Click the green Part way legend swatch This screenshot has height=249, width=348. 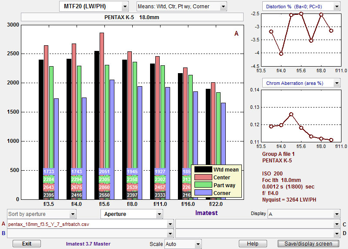click(203, 185)
